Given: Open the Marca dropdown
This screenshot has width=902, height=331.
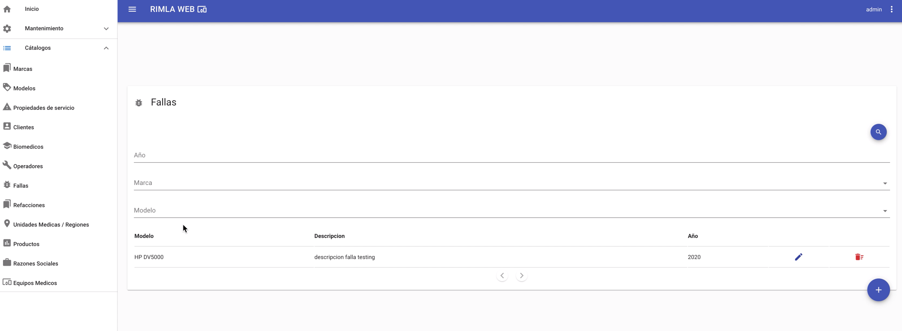Looking at the screenshot, I should pyautogui.click(x=511, y=183).
